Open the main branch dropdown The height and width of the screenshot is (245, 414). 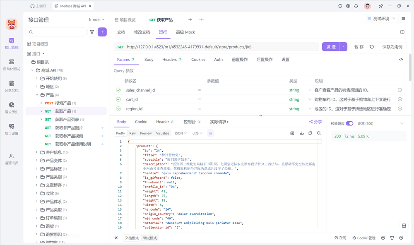(96, 19)
